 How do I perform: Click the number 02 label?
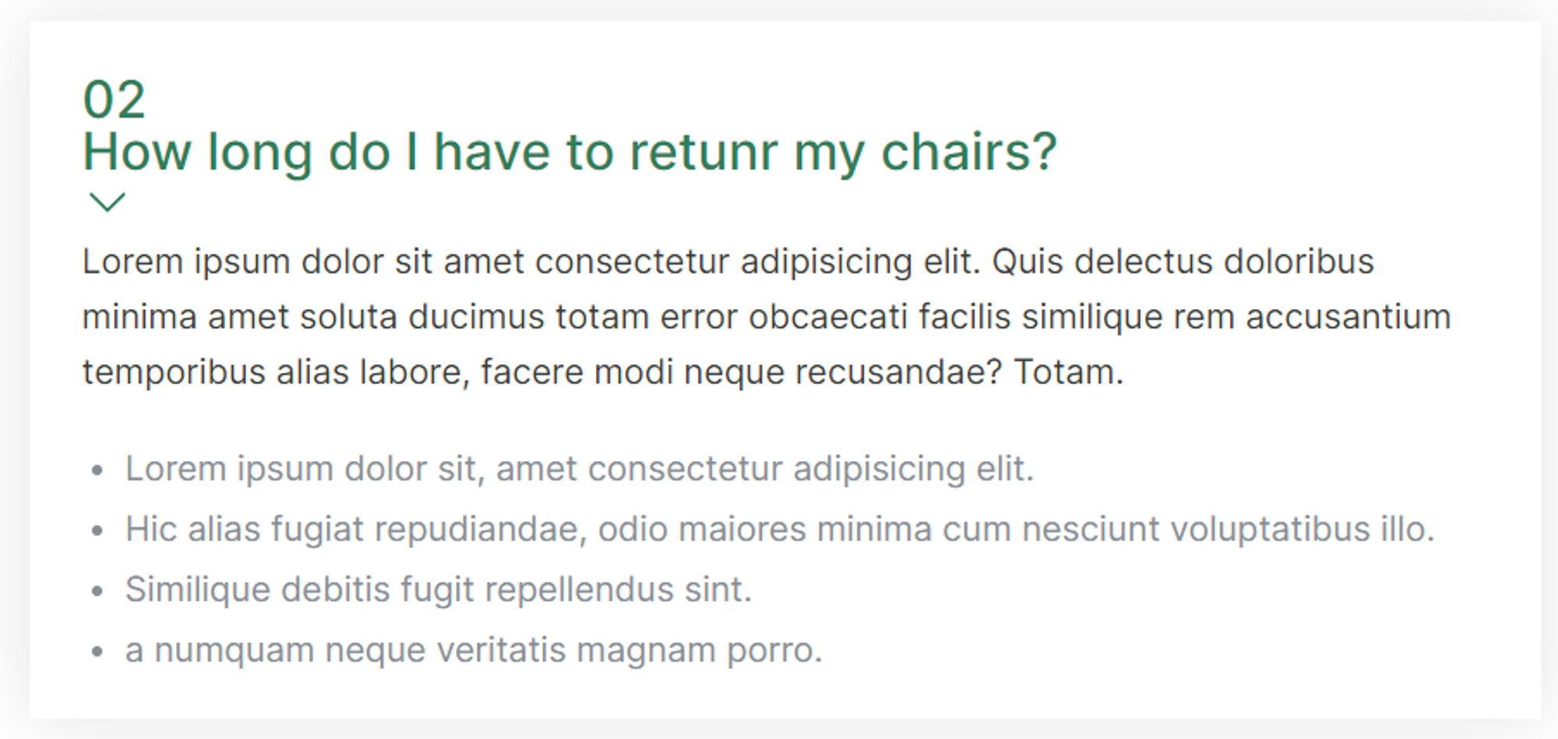coord(114,100)
